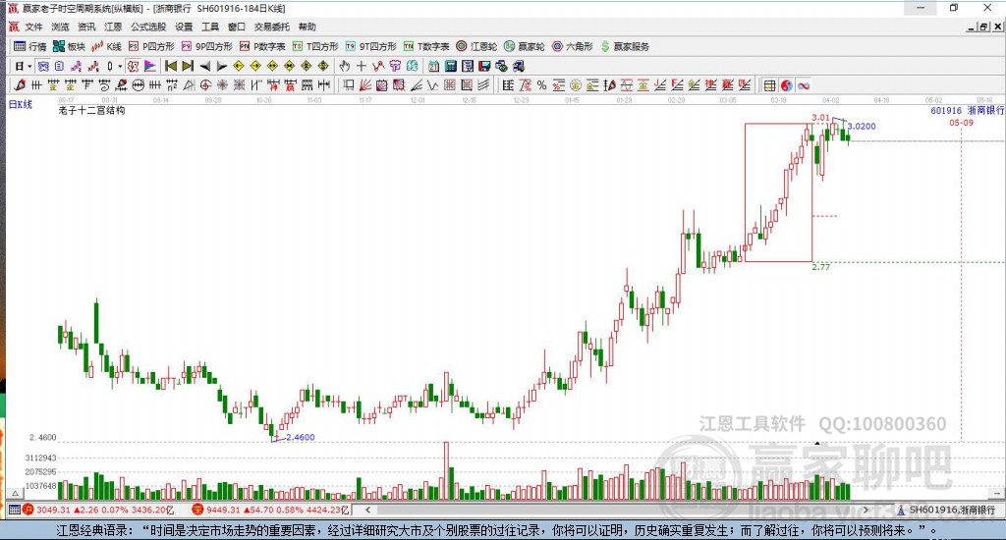Open the 六角形 hexagon tool
The image size is (1006, 540).
[x=573, y=46]
